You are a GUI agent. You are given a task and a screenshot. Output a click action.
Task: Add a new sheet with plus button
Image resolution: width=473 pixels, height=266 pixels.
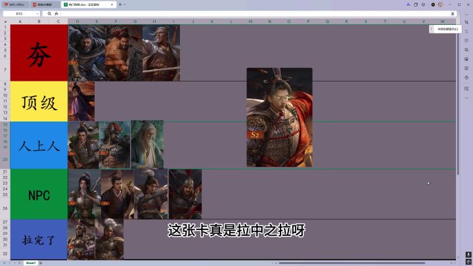click(41, 263)
